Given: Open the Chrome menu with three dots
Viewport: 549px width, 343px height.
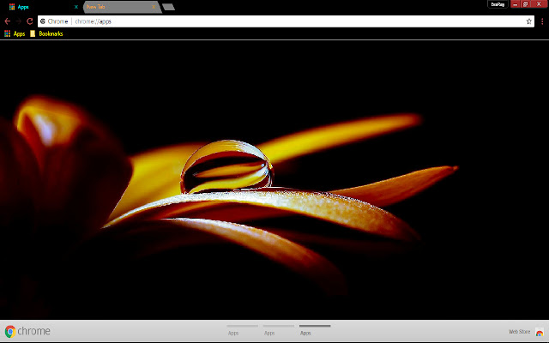Looking at the screenshot, I should click(x=541, y=21).
